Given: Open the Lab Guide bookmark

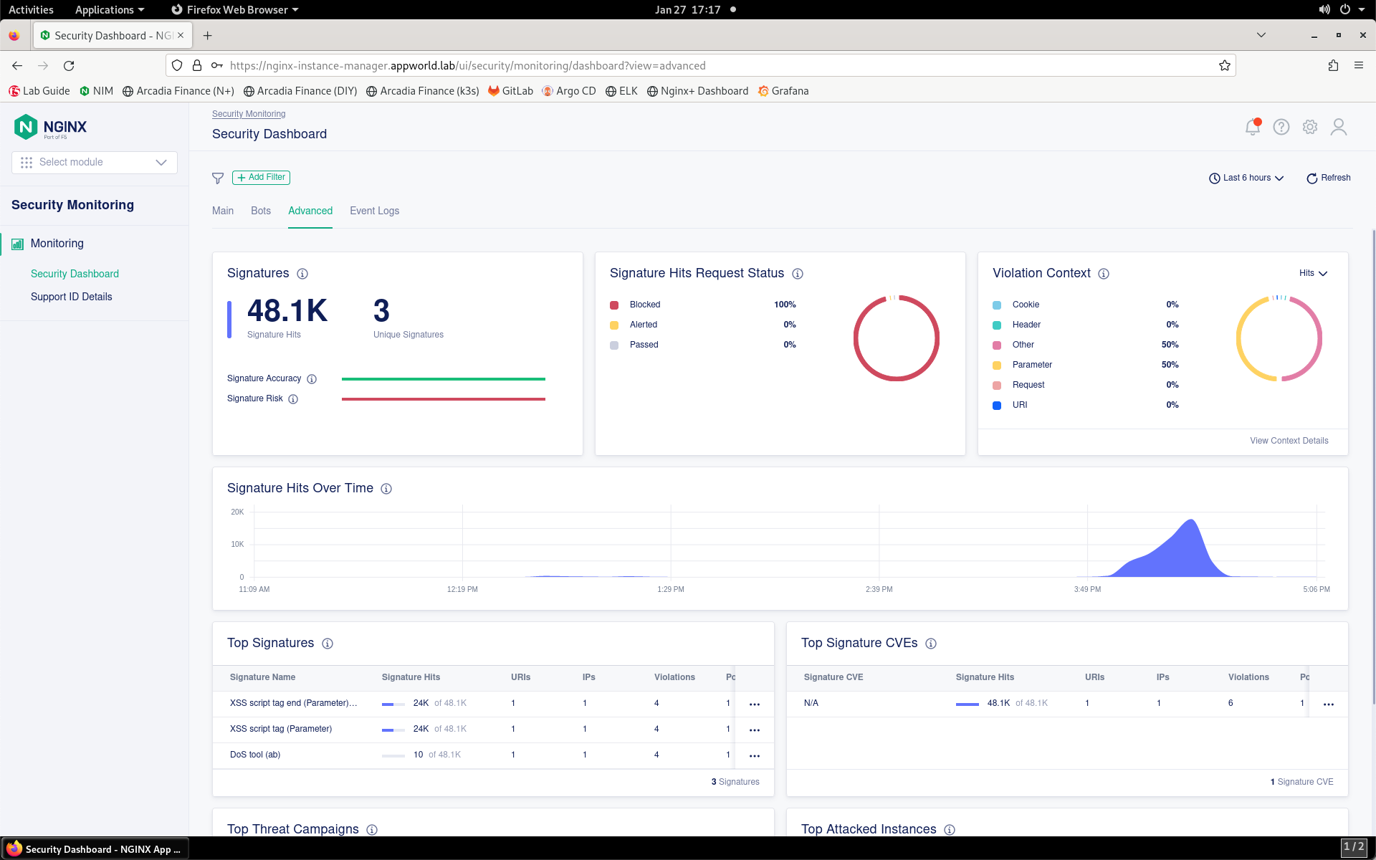Looking at the screenshot, I should point(39,91).
